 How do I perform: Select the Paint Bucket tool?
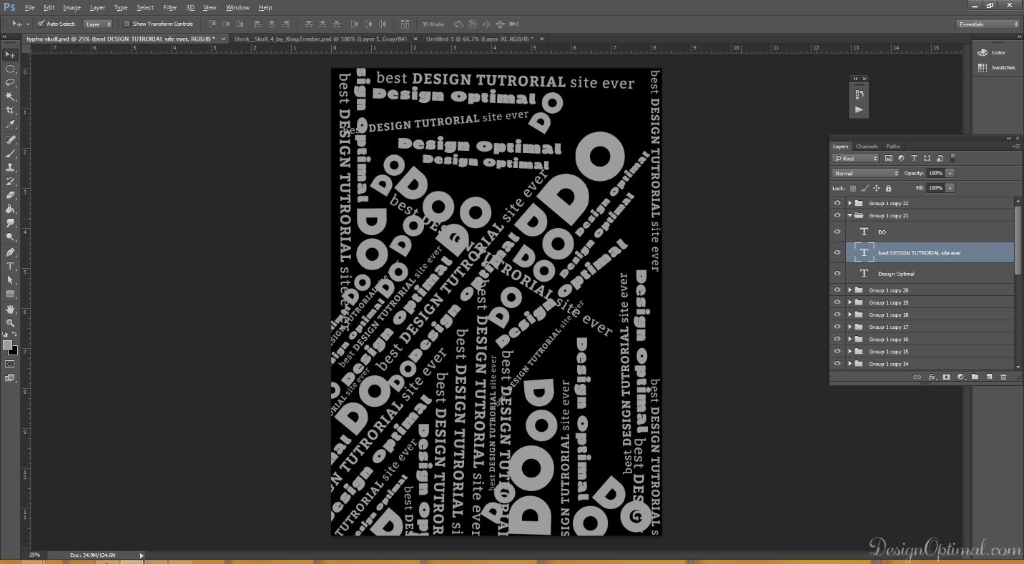(10, 209)
